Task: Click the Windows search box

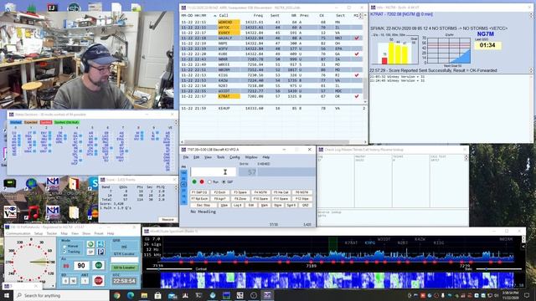Action: click(61, 295)
